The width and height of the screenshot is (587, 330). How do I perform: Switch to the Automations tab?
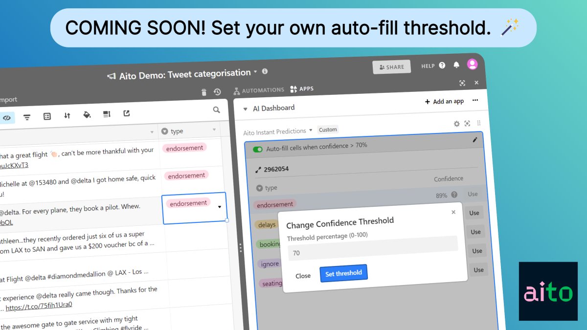point(259,90)
